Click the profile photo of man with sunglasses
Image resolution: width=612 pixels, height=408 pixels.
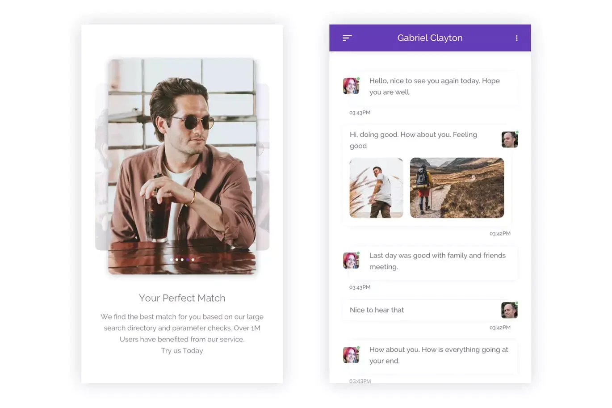click(182, 166)
